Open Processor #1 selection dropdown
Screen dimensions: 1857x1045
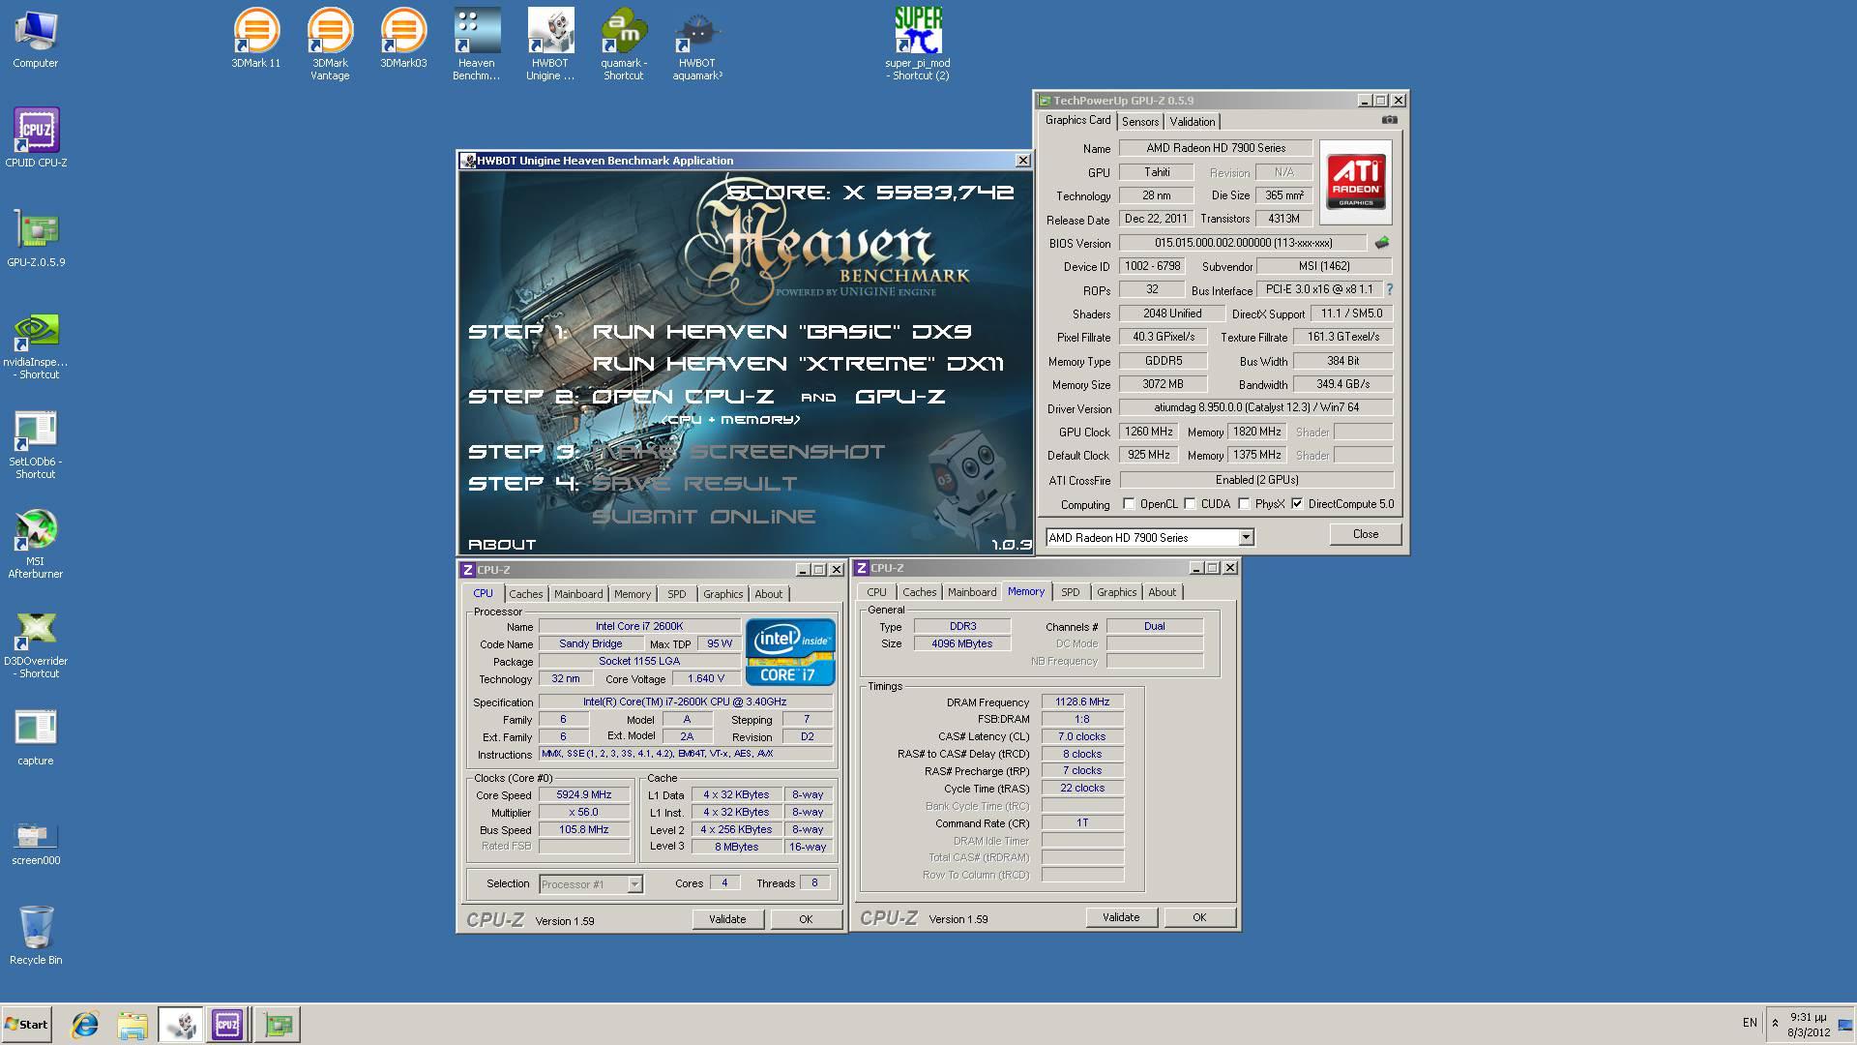point(634,883)
